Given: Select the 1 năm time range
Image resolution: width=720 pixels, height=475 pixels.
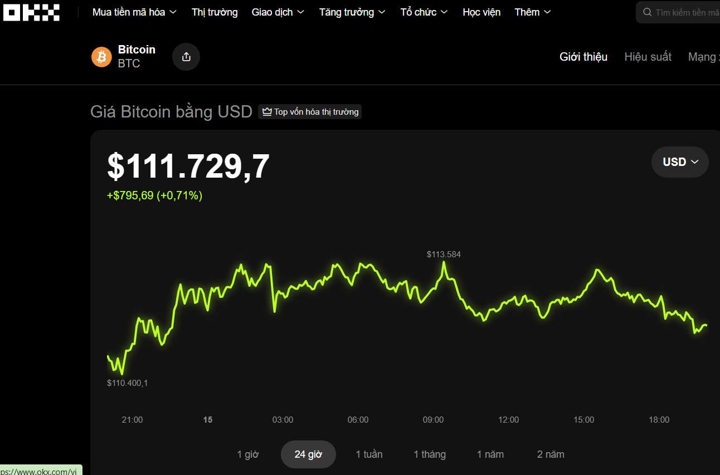Looking at the screenshot, I should pyautogui.click(x=490, y=454).
